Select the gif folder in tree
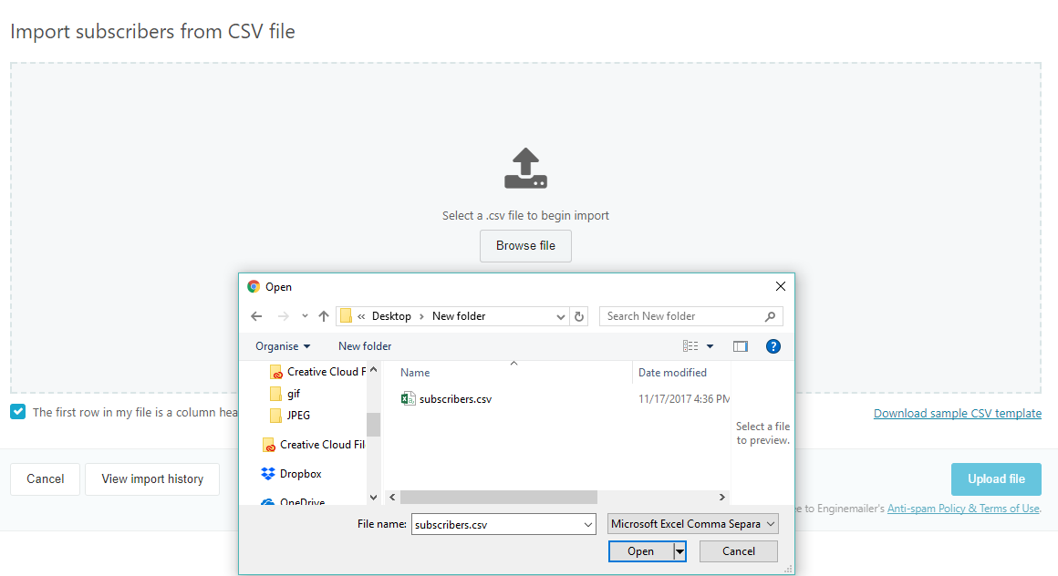The width and height of the screenshot is (1058, 576). (285, 393)
